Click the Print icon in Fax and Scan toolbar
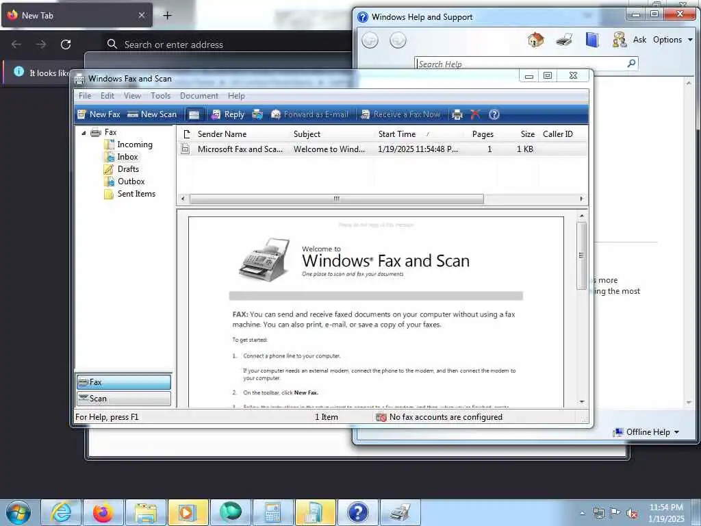Screen dimensions: 701x526 pos(457,114)
